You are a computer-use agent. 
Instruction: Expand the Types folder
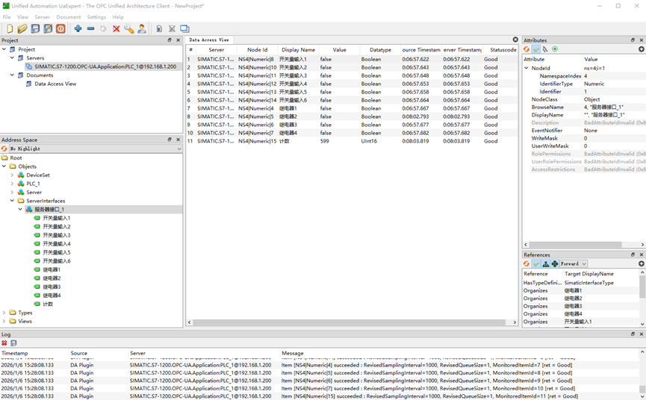(4, 313)
